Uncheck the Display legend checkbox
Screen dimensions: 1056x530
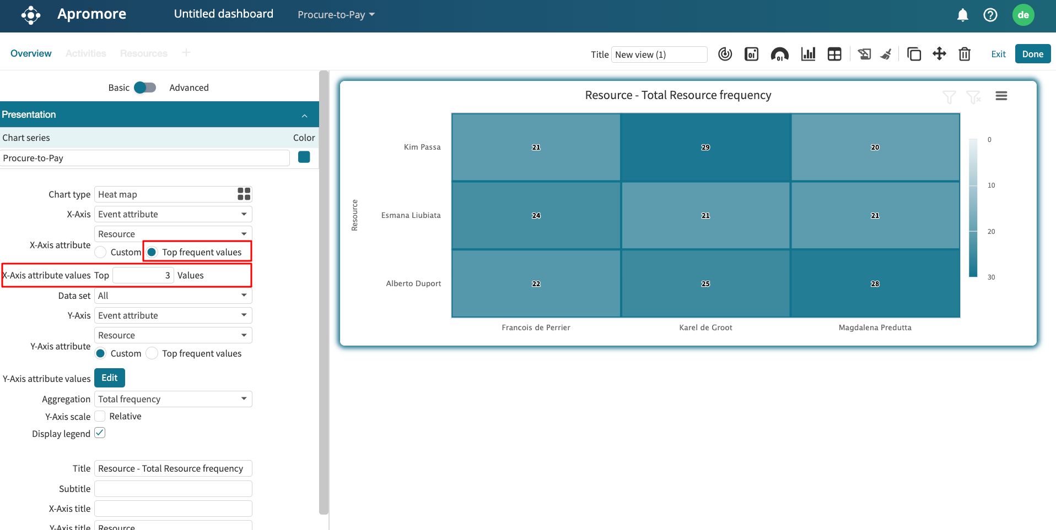[100, 433]
